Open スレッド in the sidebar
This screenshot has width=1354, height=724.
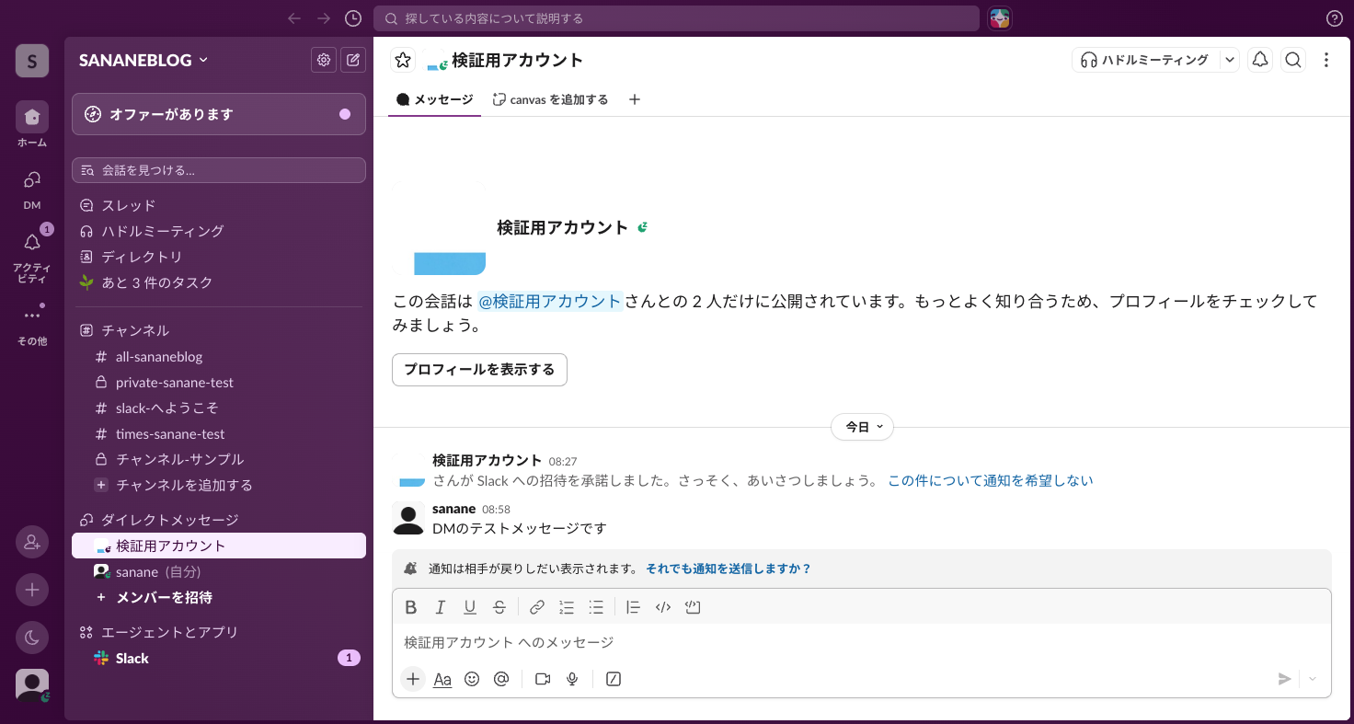(x=219, y=205)
